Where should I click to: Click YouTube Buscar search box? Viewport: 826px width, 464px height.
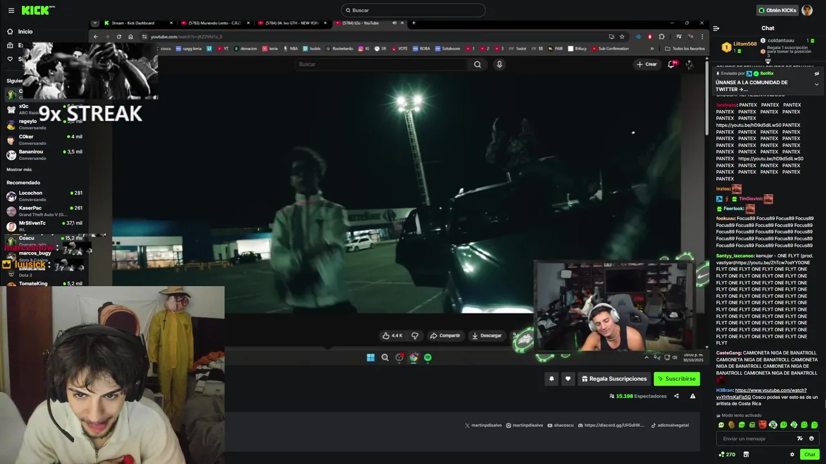[x=381, y=64]
